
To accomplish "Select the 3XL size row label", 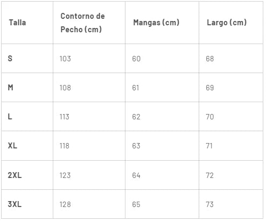I will click(x=15, y=204).
